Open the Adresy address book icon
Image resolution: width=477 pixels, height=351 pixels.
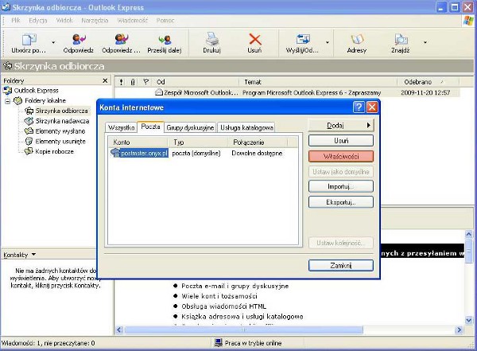click(357, 40)
